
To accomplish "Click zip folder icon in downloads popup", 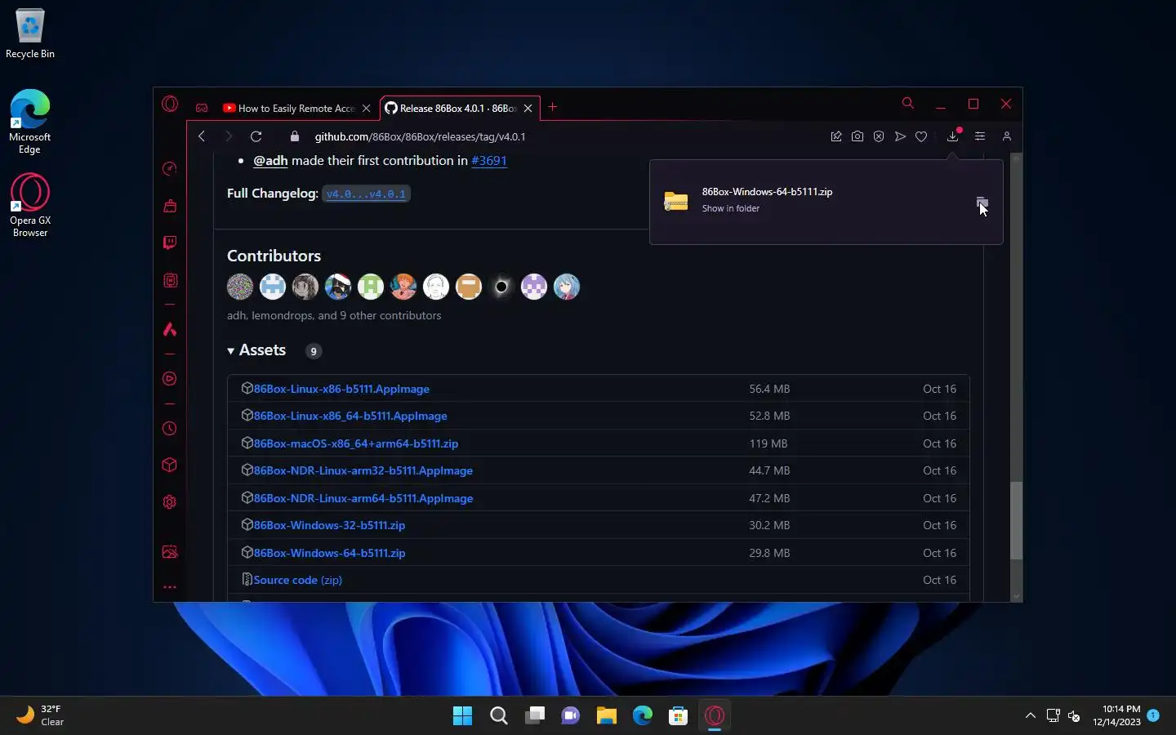I will (676, 201).
